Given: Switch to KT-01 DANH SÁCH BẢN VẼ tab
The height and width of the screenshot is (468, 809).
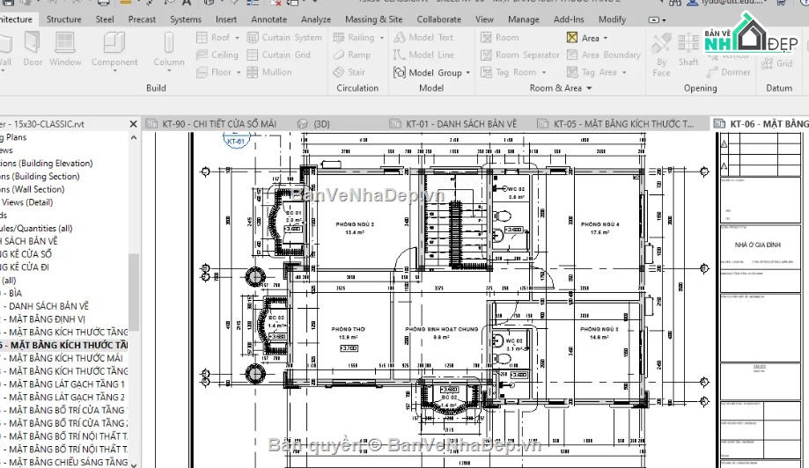Looking at the screenshot, I should coord(453,124).
